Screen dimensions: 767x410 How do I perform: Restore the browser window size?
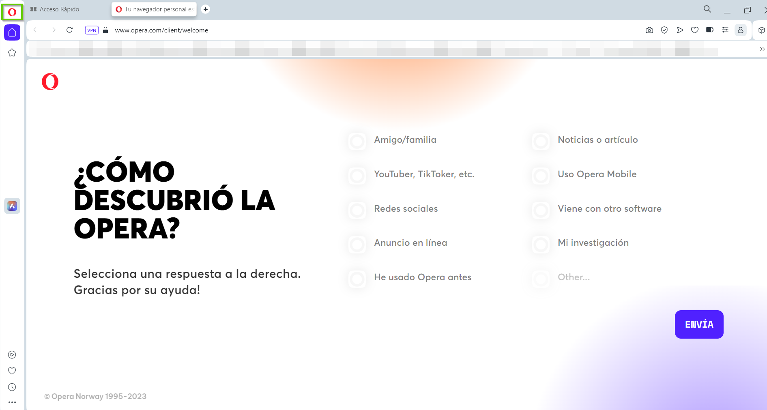[748, 10]
